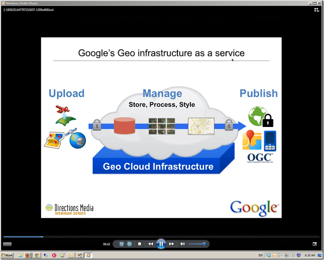Adjust the volume slider

[197, 244]
